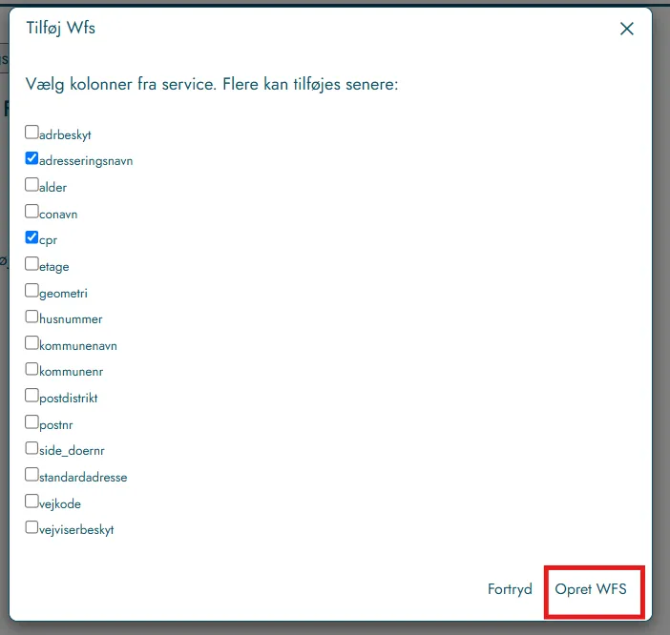Tick the husnummer checkbox

coord(31,317)
